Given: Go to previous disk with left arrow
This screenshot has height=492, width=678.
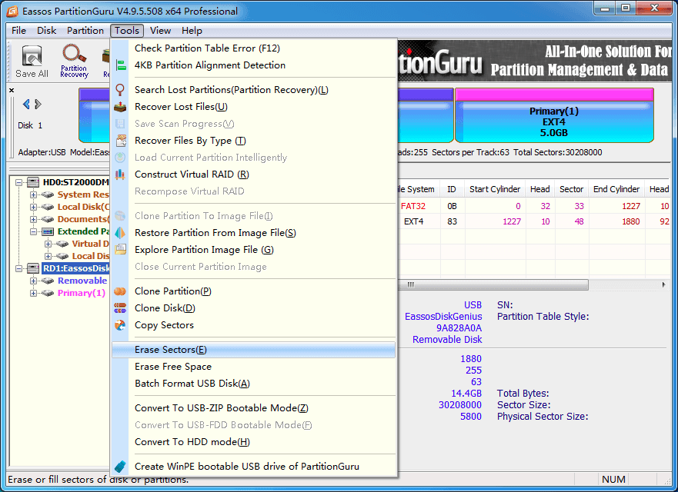Looking at the screenshot, I should (26, 104).
